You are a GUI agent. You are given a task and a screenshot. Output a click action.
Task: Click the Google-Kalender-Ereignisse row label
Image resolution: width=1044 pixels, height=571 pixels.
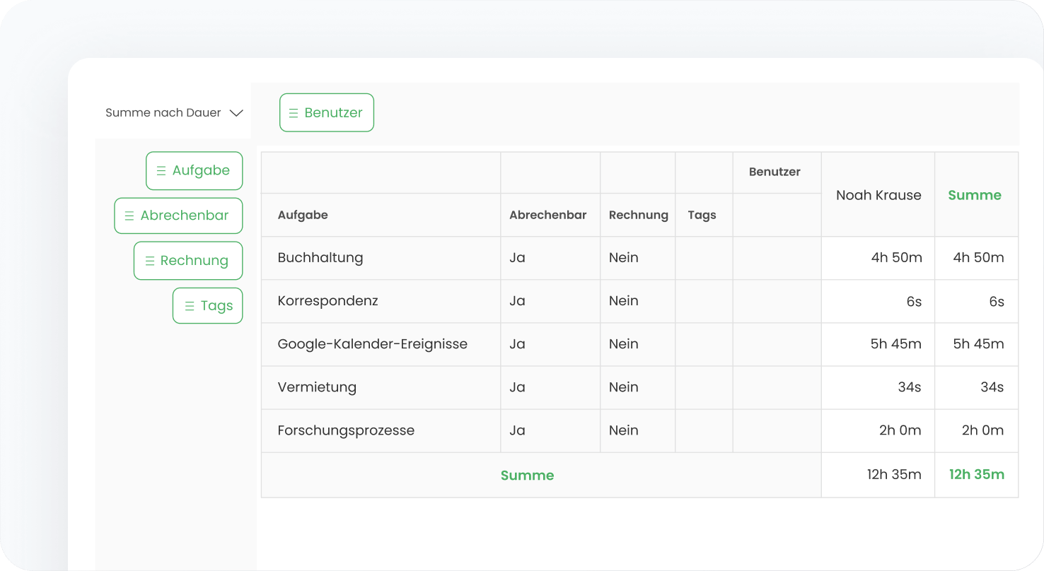click(372, 344)
